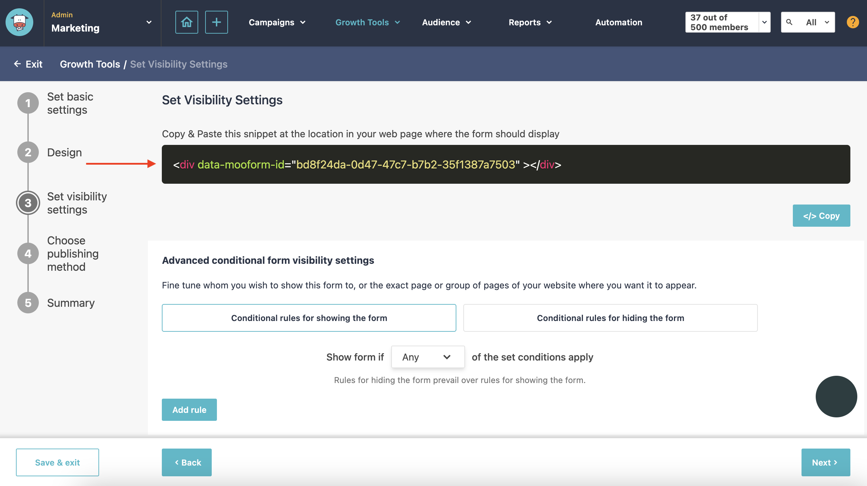Screen dimensions: 867x486
Task: Select Conditional rules for showing form tab
Action: pos(309,318)
